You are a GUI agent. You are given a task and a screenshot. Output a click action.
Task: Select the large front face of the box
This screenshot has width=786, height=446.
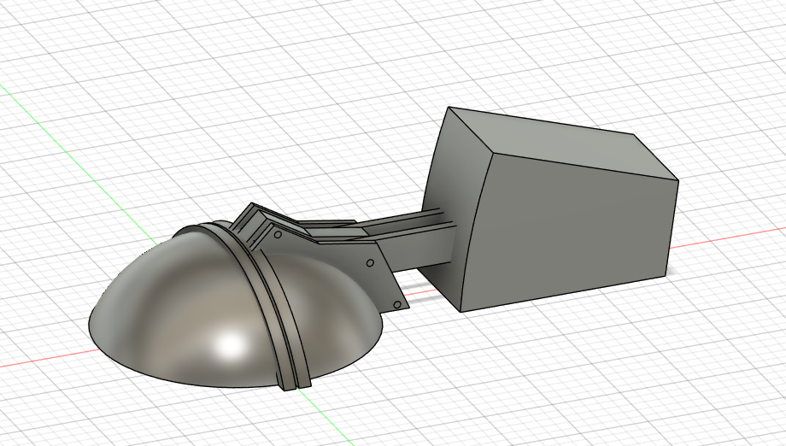point(569,231)
